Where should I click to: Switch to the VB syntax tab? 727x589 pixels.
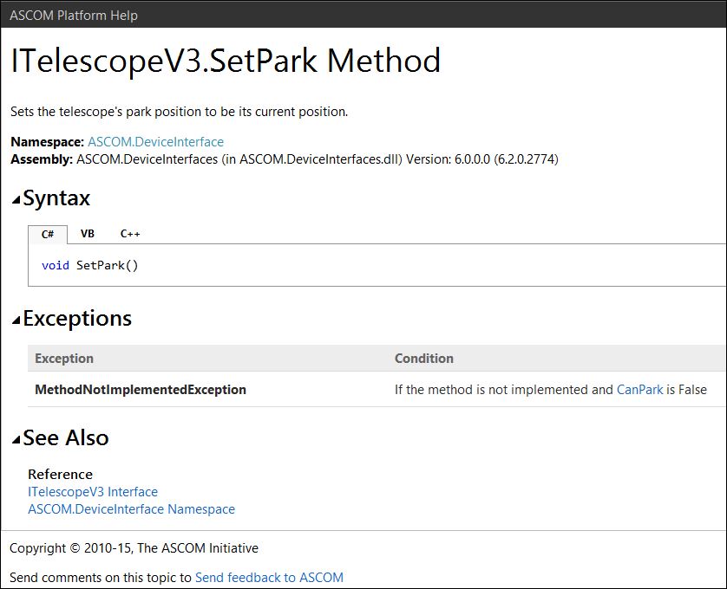coord(88,234)
